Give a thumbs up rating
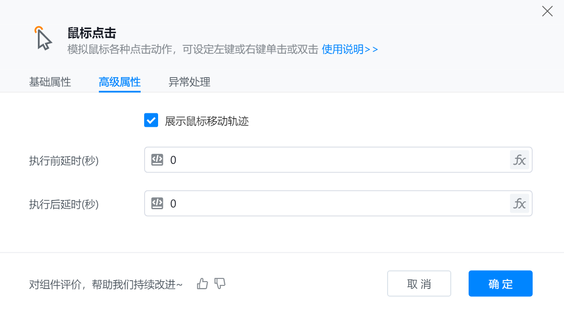The width and height of the screenshot is (564, 309). pos(203,284)
